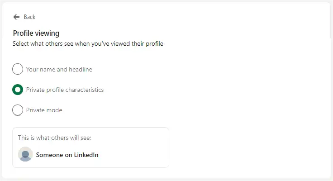Click the circle beside 'Your name and headline'
The height and width of the screenshot is (181, 333).
[18, 69]
